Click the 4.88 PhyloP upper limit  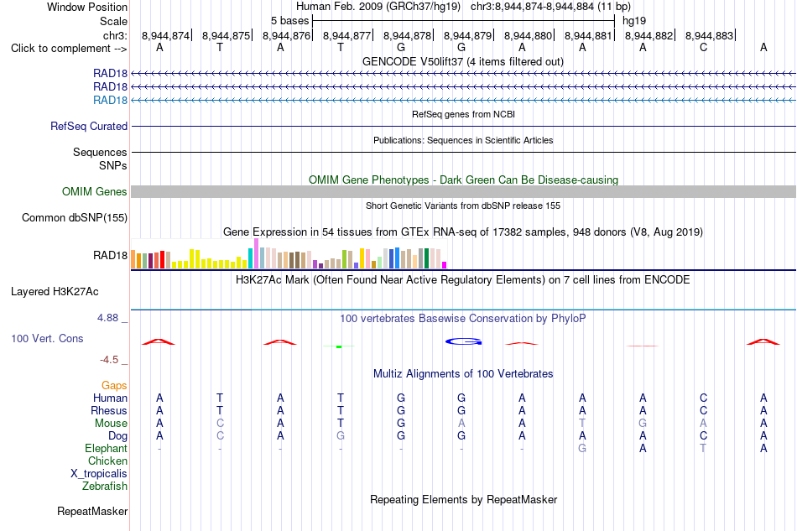point(107,318)
